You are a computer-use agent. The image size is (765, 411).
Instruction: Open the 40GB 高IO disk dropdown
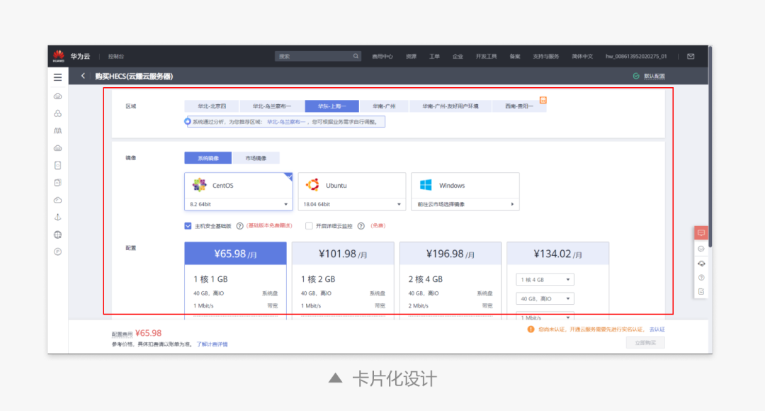point(545,299)
